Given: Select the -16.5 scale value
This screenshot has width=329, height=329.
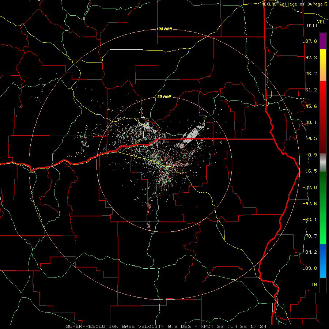Looking at the screenshot, I should tap(310, 171).
